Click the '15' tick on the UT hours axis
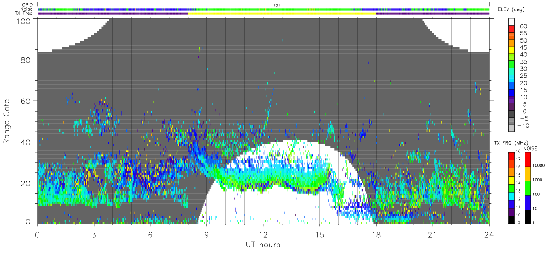The height and width of the screenshot is (254, 550). [x=320, y=234]
